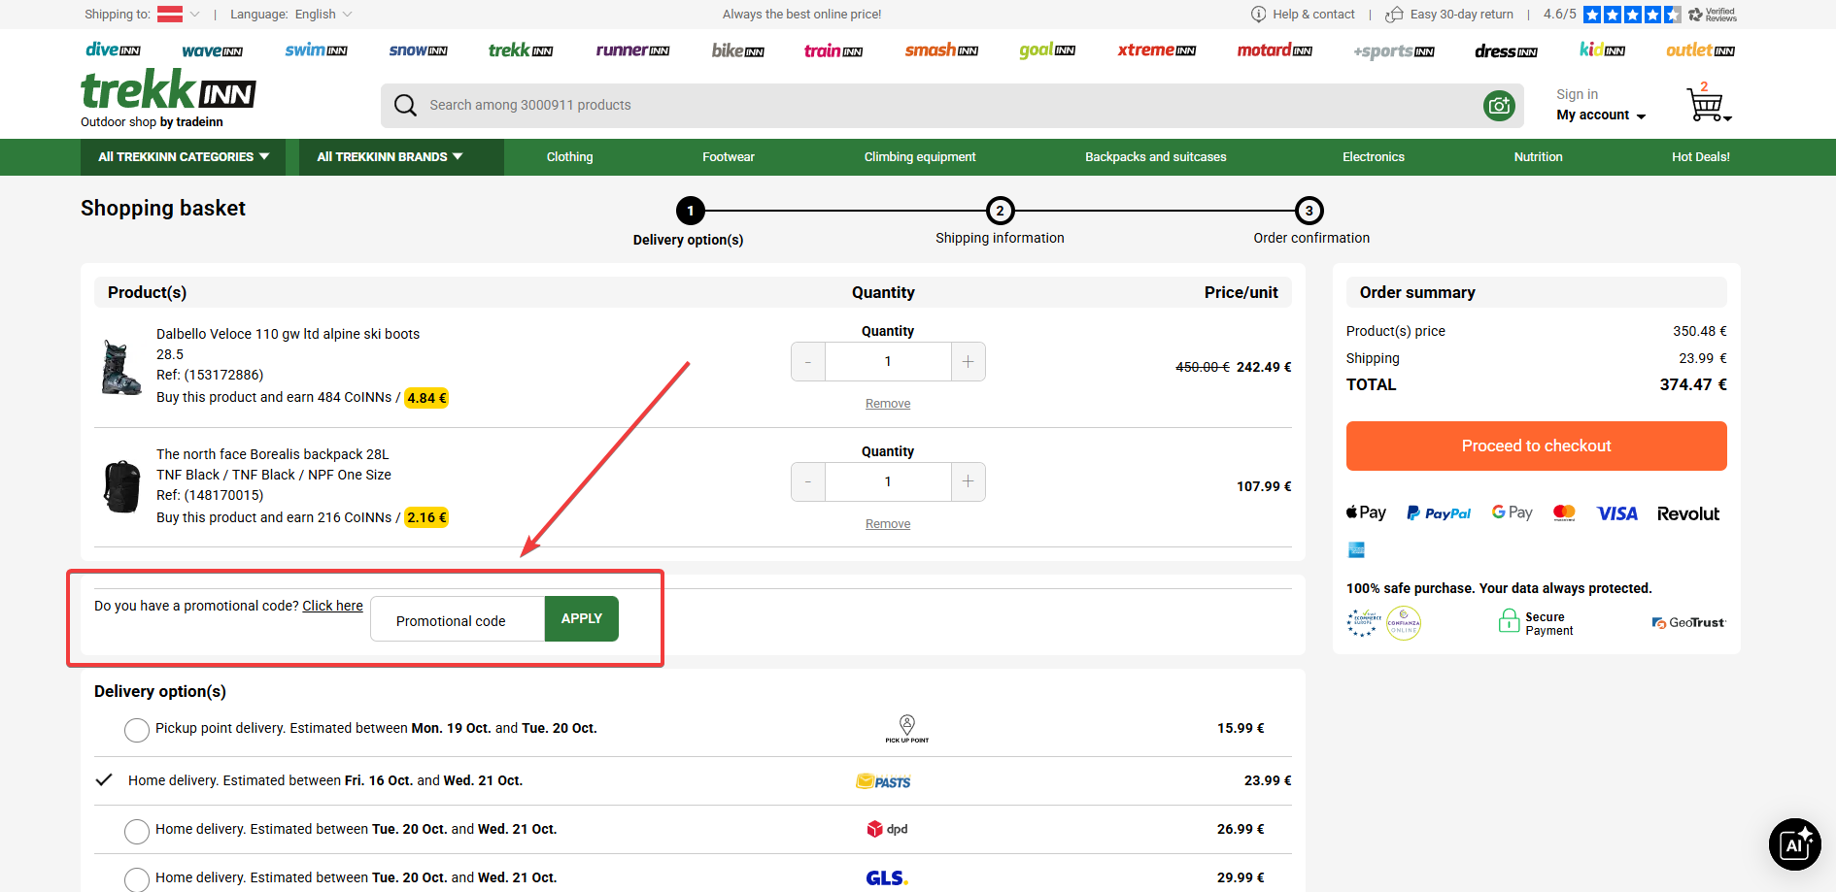
Task: Expand All Trekkinn Categories menu
Action: pos(184,156)
